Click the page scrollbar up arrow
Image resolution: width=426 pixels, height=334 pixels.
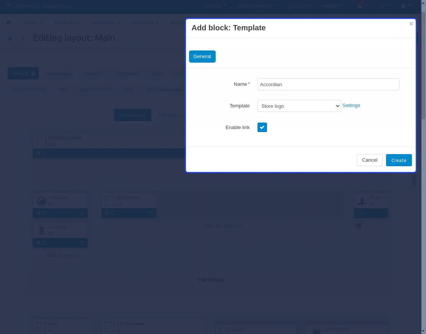(424, 2)
